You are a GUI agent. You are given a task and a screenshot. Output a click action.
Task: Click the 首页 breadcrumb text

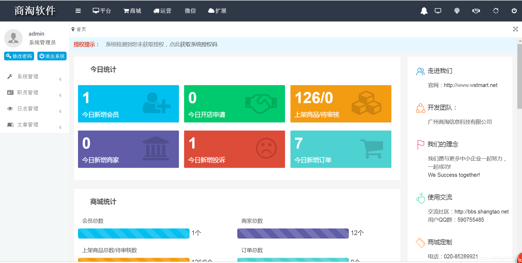tap(81, 29)
